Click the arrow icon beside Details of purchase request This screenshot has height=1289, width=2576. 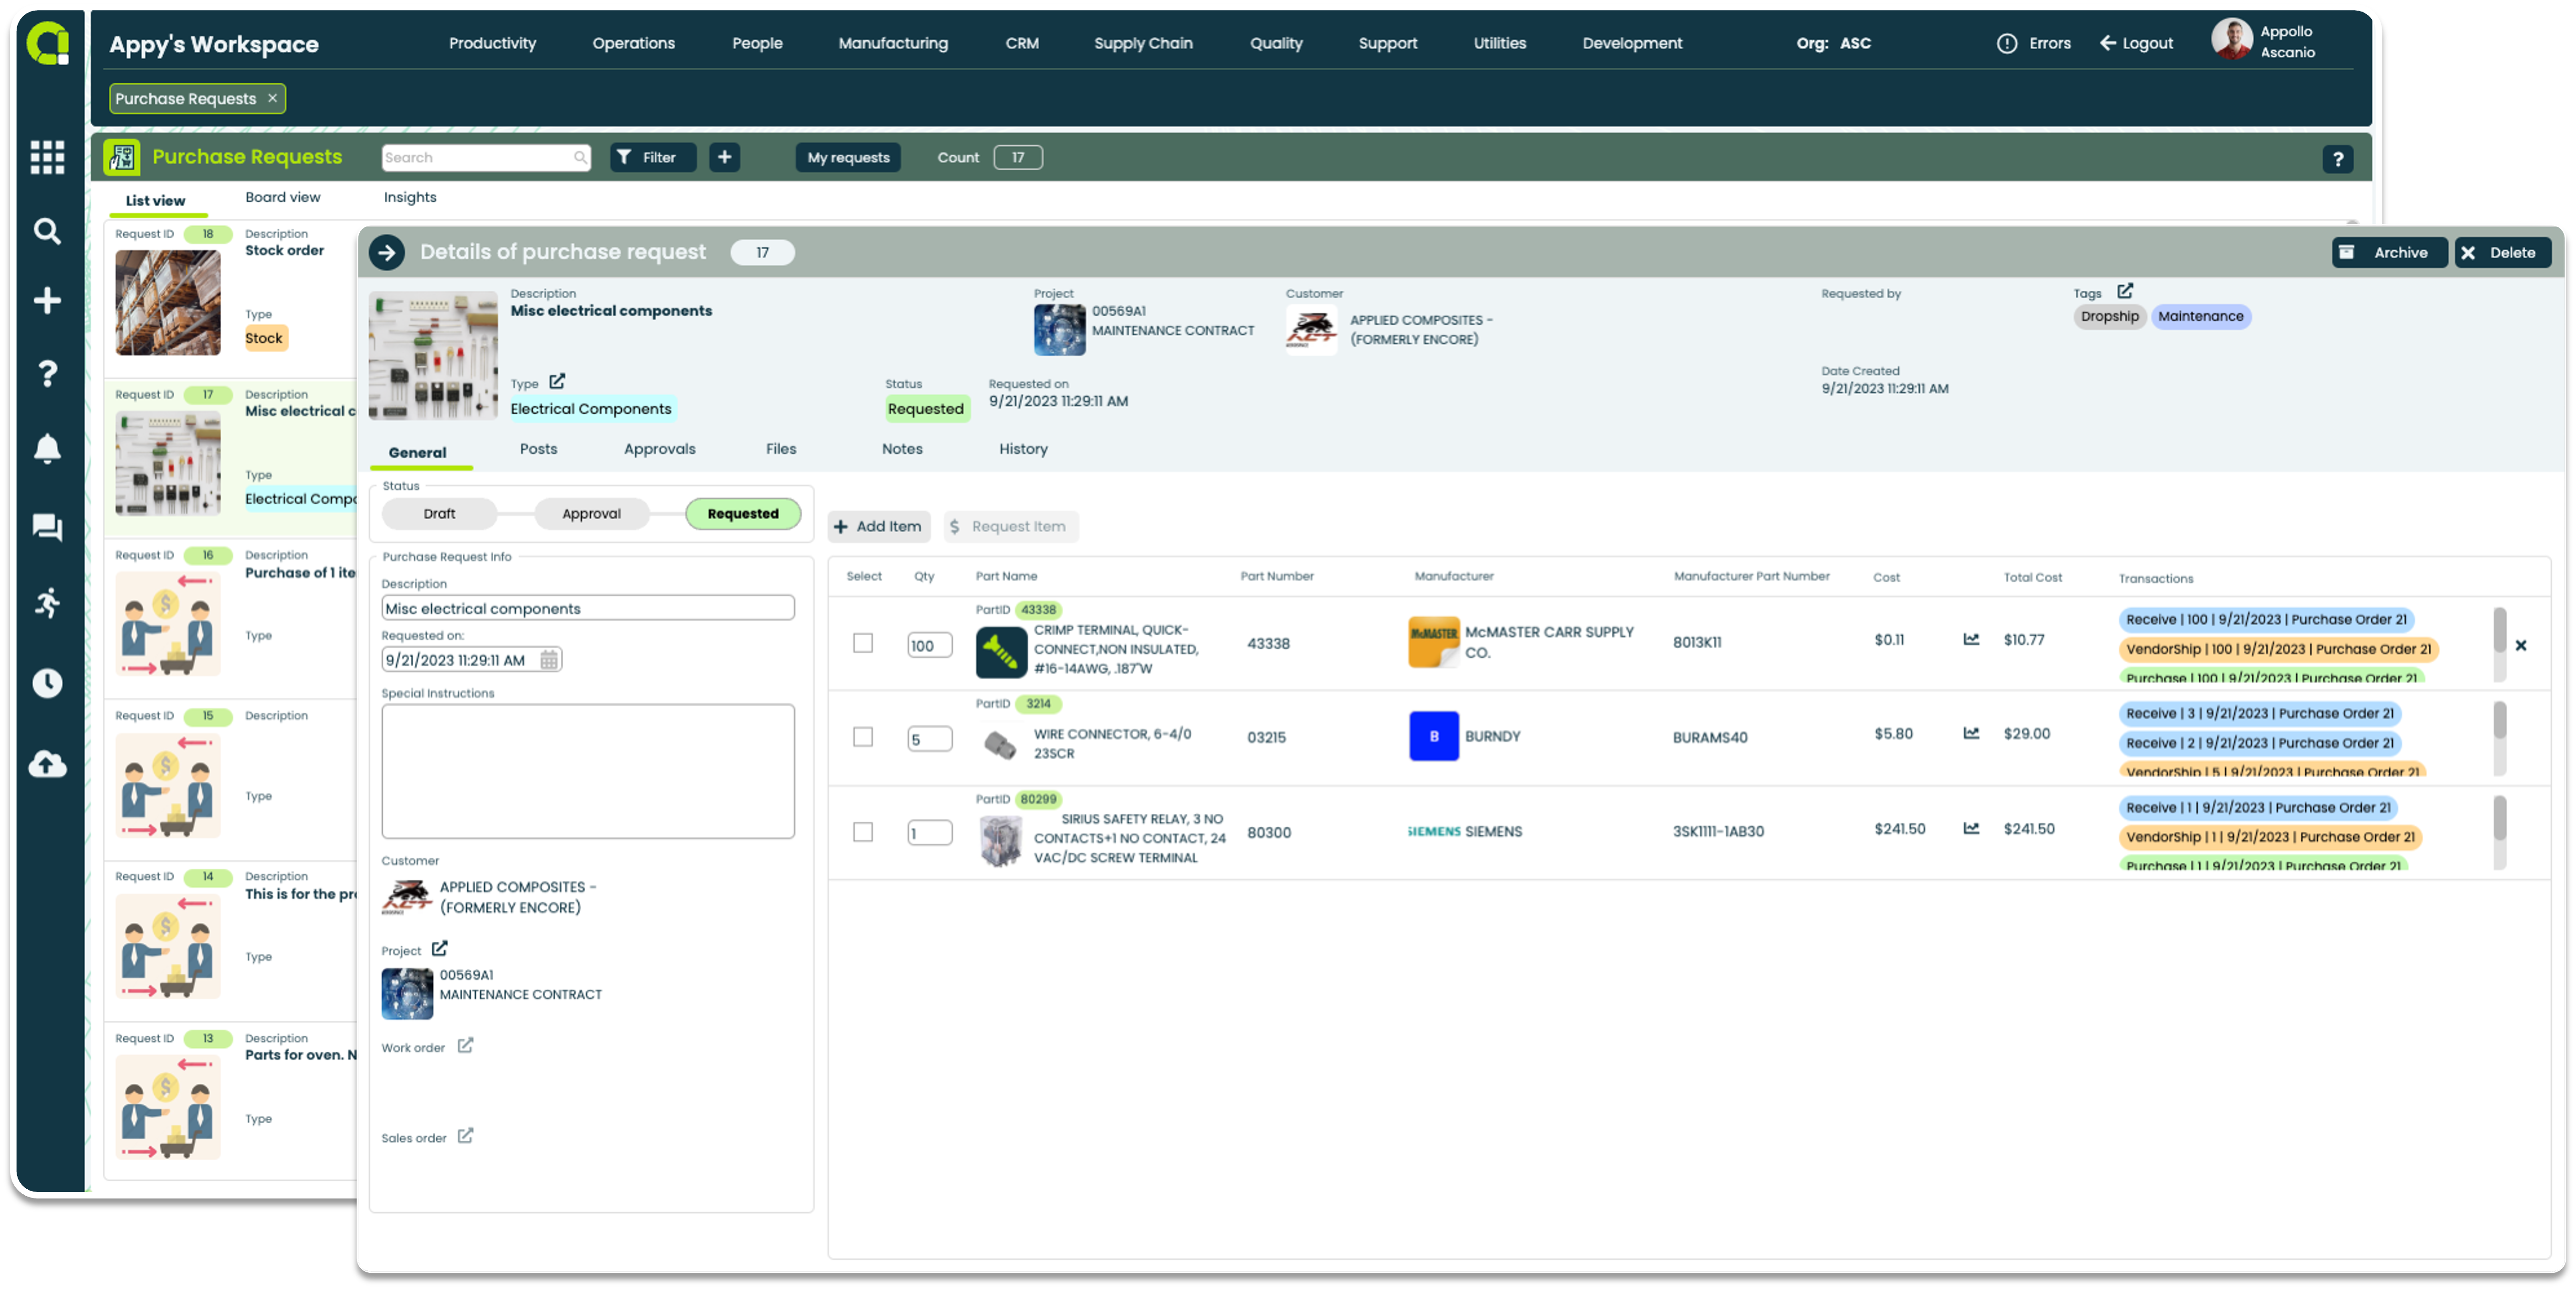tap(387, 252)
